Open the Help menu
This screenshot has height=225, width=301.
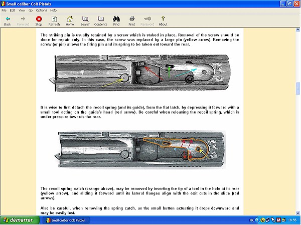point(53,10)
